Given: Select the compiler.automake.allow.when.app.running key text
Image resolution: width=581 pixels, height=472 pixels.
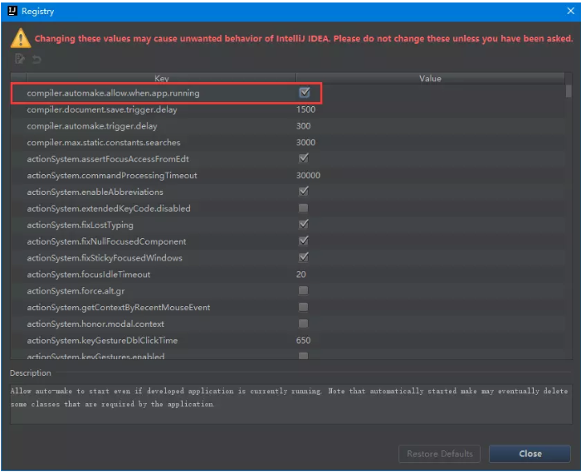Looking at the screenshot, I should click(x=113, y=93).
